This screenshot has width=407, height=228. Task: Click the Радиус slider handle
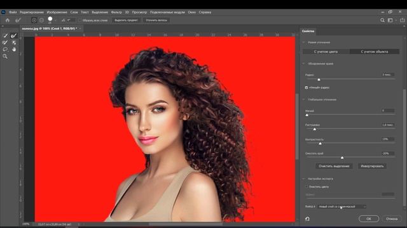tap(319, 79)
